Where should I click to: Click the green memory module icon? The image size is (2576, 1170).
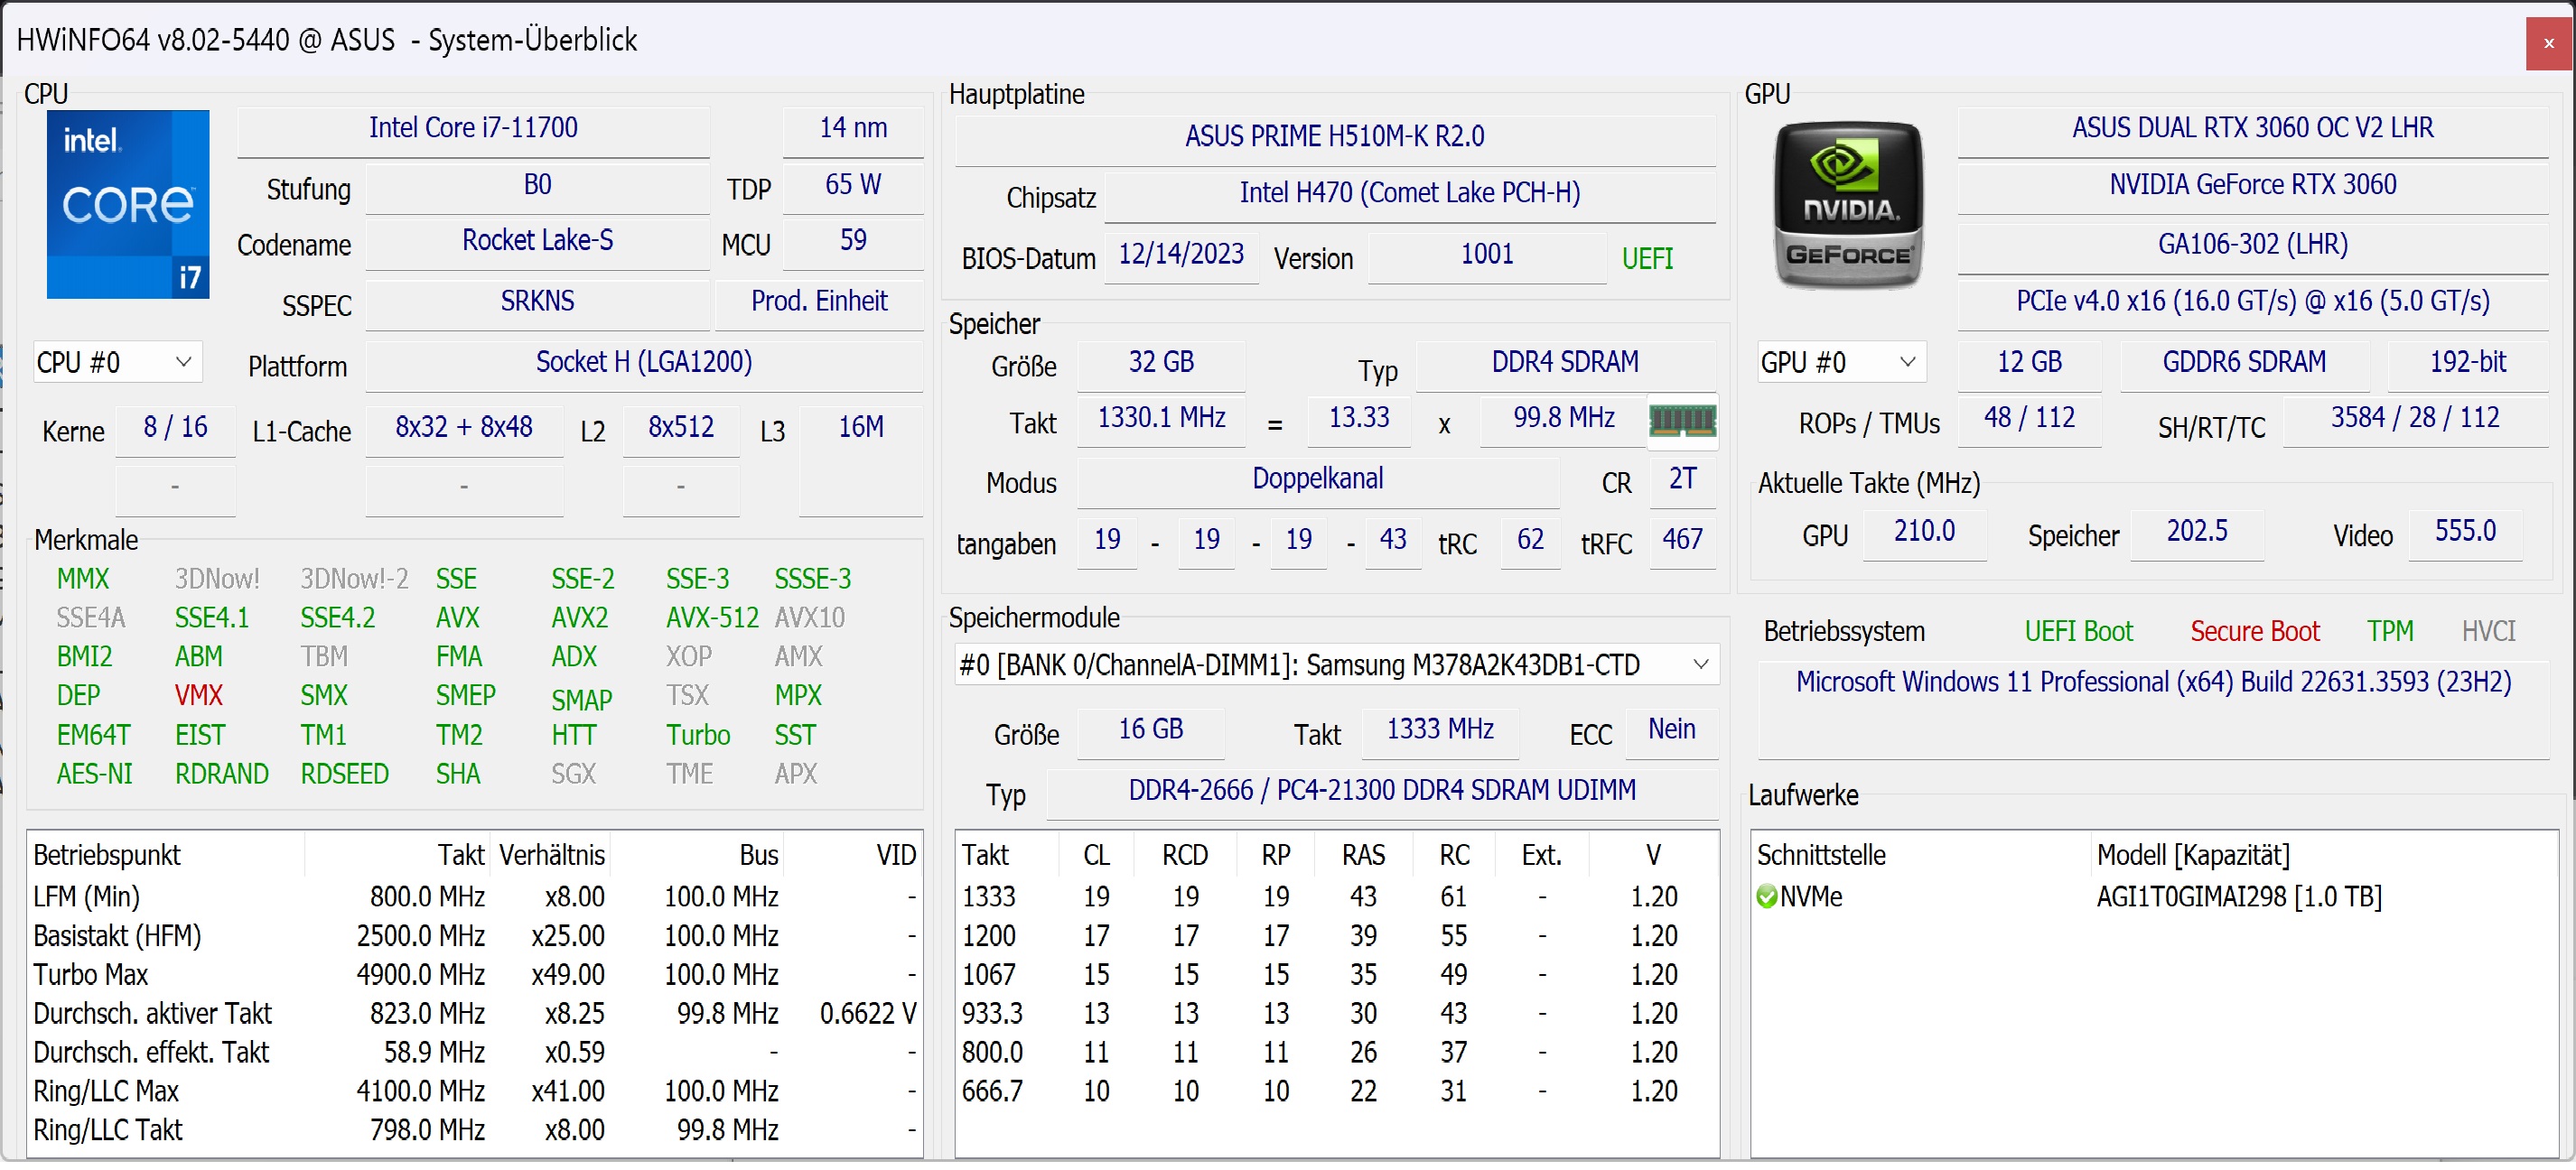(x=1682, y=420)
